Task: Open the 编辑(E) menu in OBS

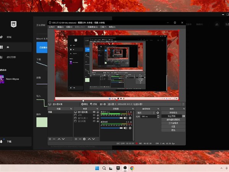Action: pyautogui.click(x=60, y=27)
